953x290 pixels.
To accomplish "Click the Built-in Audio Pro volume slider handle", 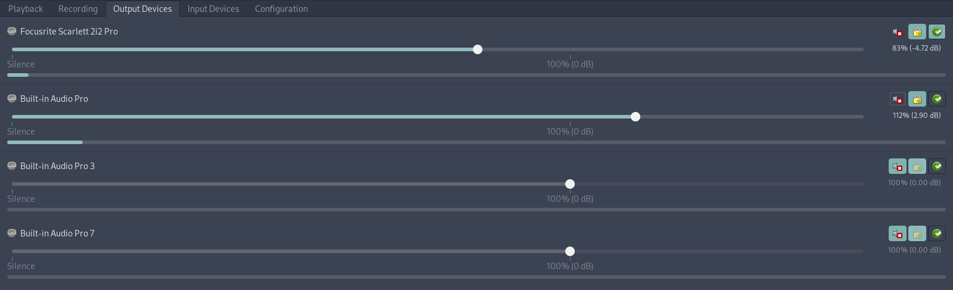I will (636, 117).
